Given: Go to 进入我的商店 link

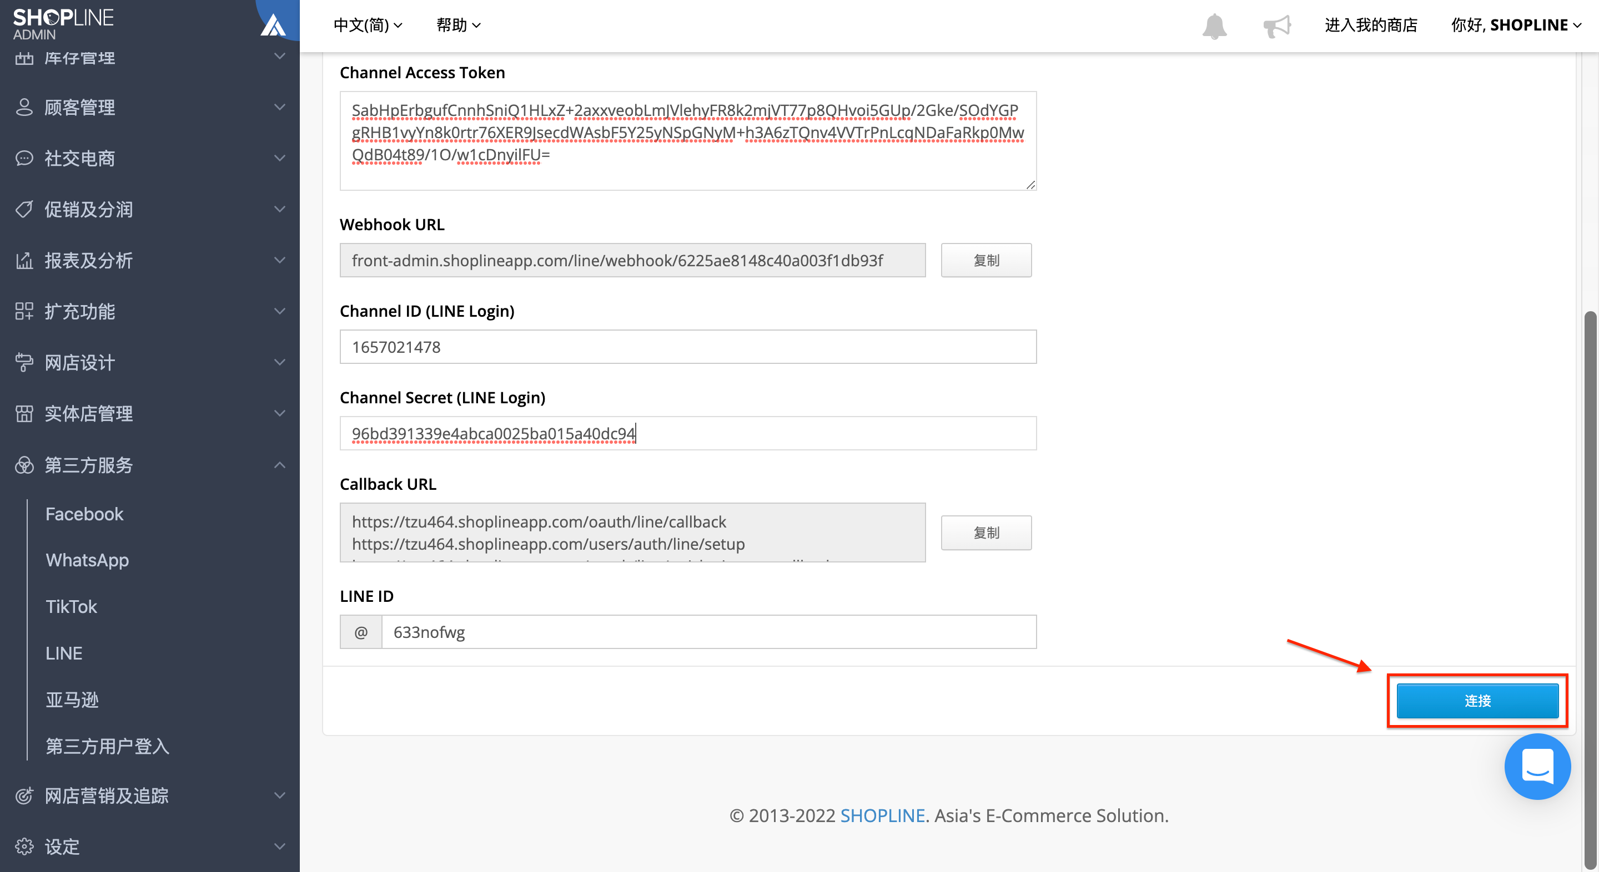Looking at the screenshot, I should [1371, 26].
